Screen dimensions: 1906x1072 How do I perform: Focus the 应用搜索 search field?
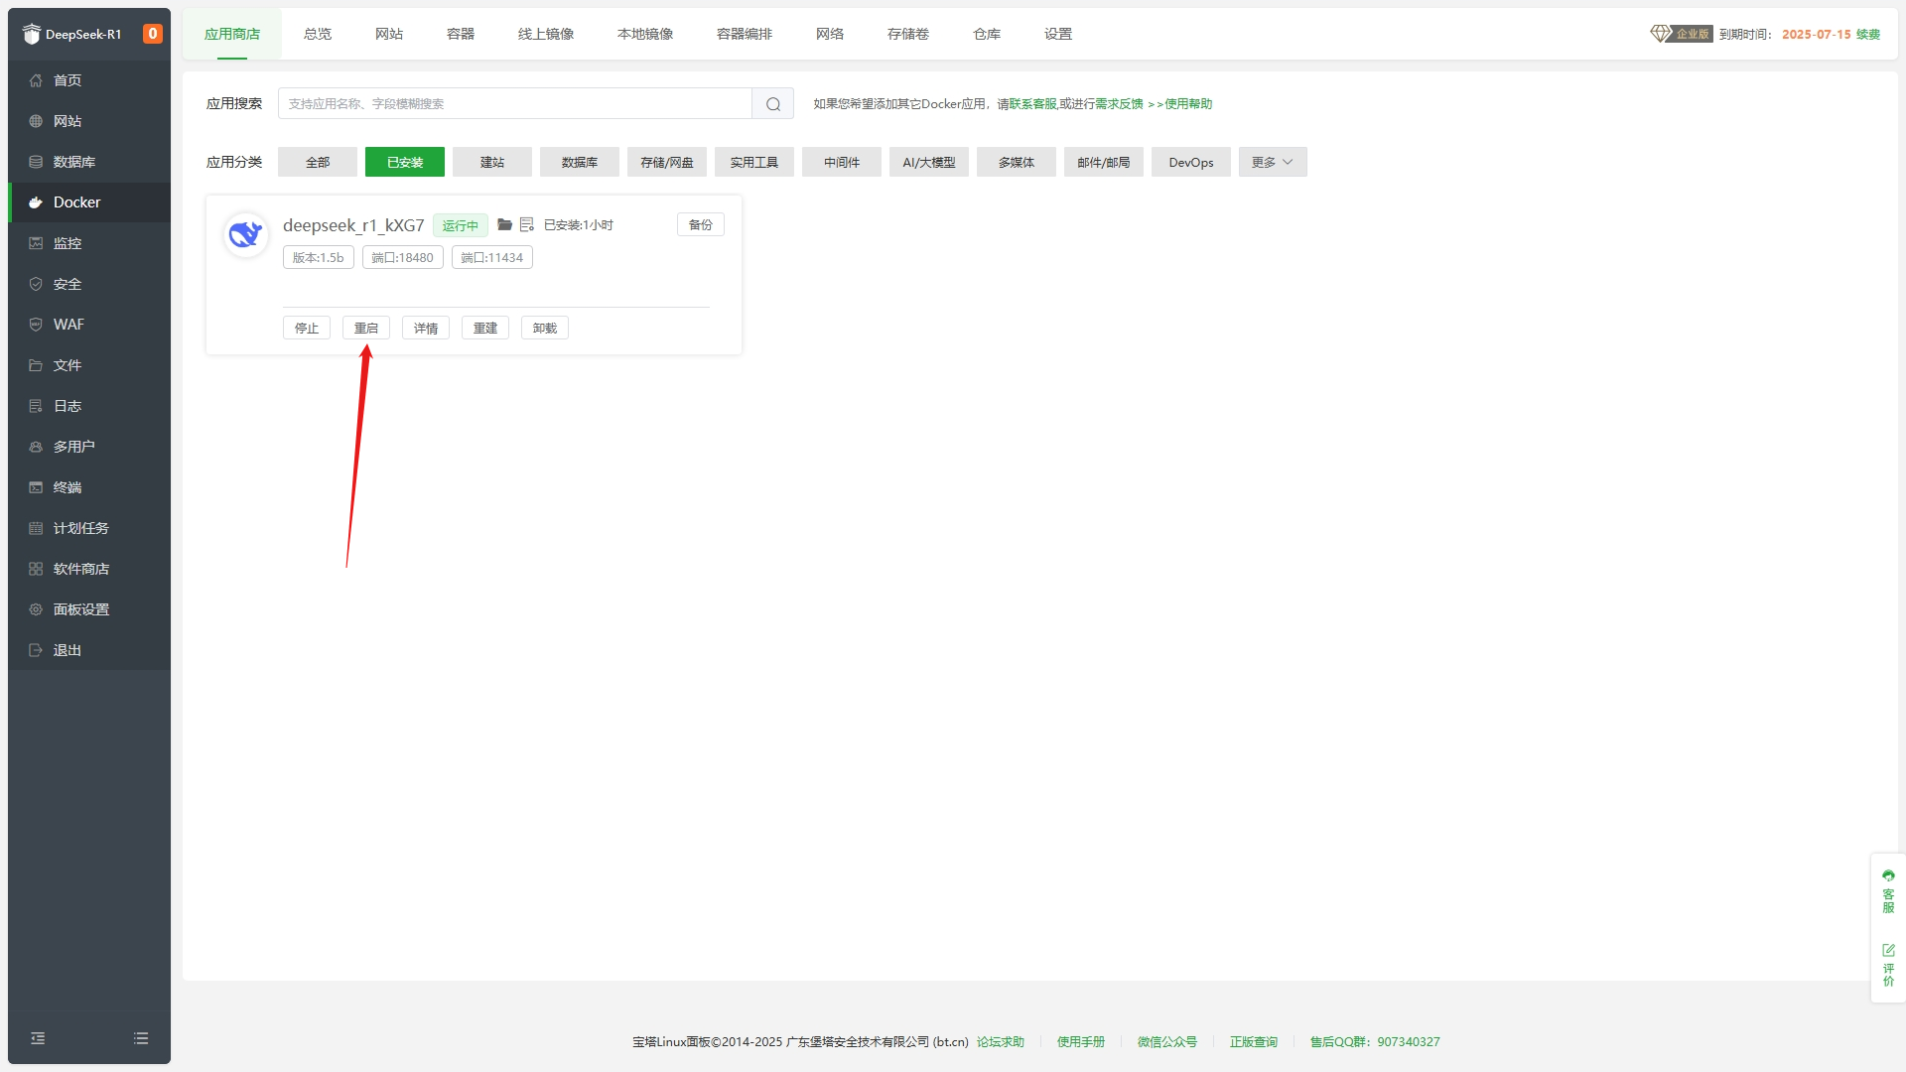click(515, 104)
